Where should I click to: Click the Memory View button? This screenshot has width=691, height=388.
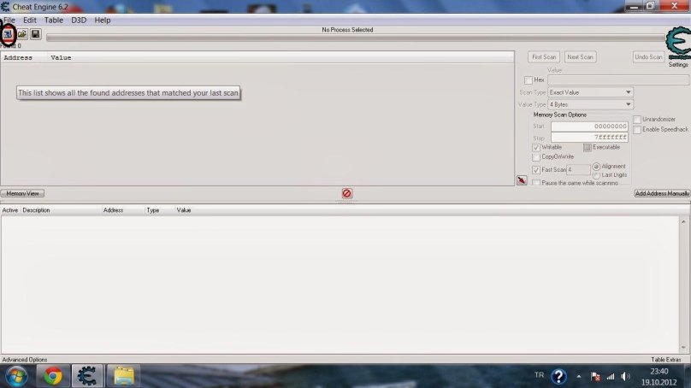pos(22,194)
